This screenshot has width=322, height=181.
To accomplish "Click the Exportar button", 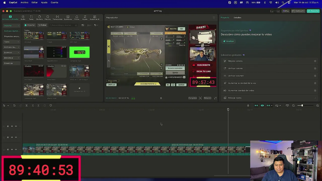I will point(313,11).
